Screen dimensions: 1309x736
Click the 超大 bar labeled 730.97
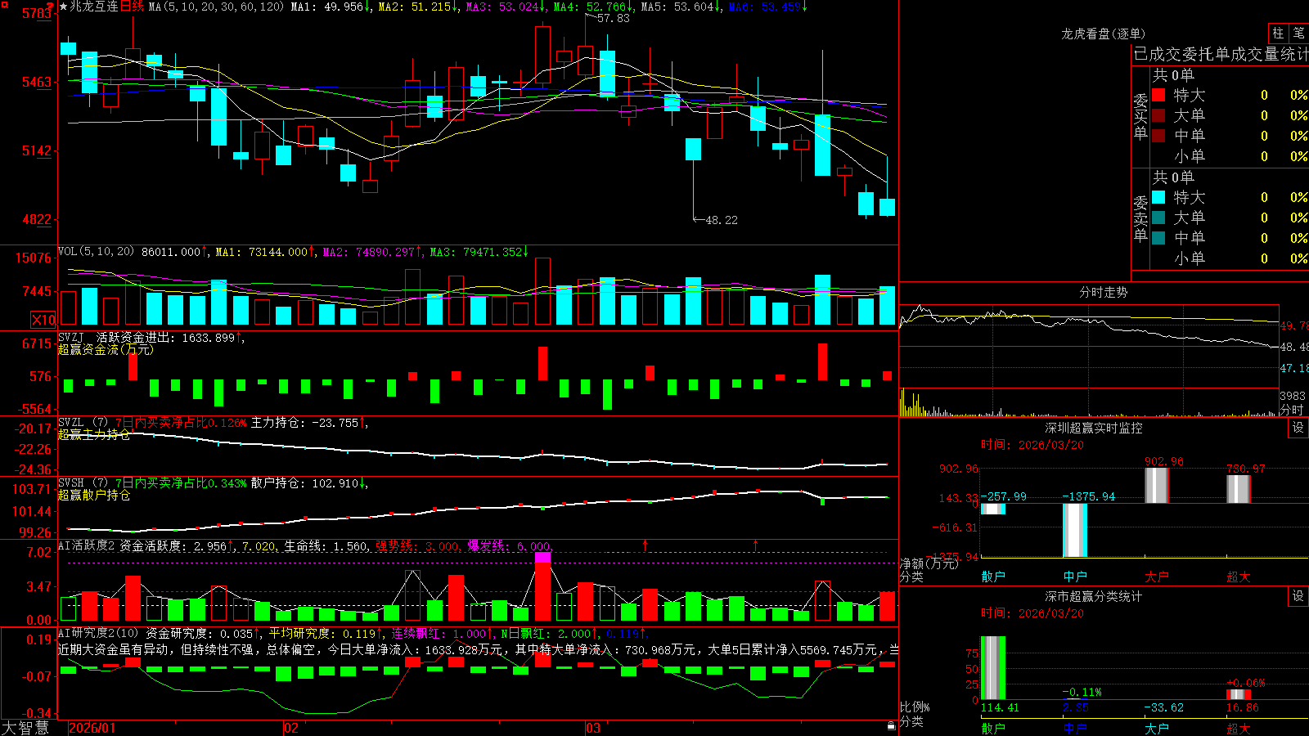[x=1239, y=489]
